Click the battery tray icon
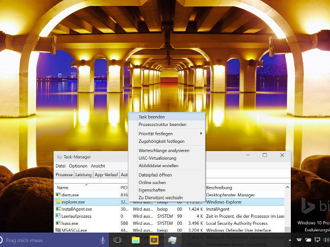Image resolution: width=330 pixels, height=247 pixels. pos(308,240)
